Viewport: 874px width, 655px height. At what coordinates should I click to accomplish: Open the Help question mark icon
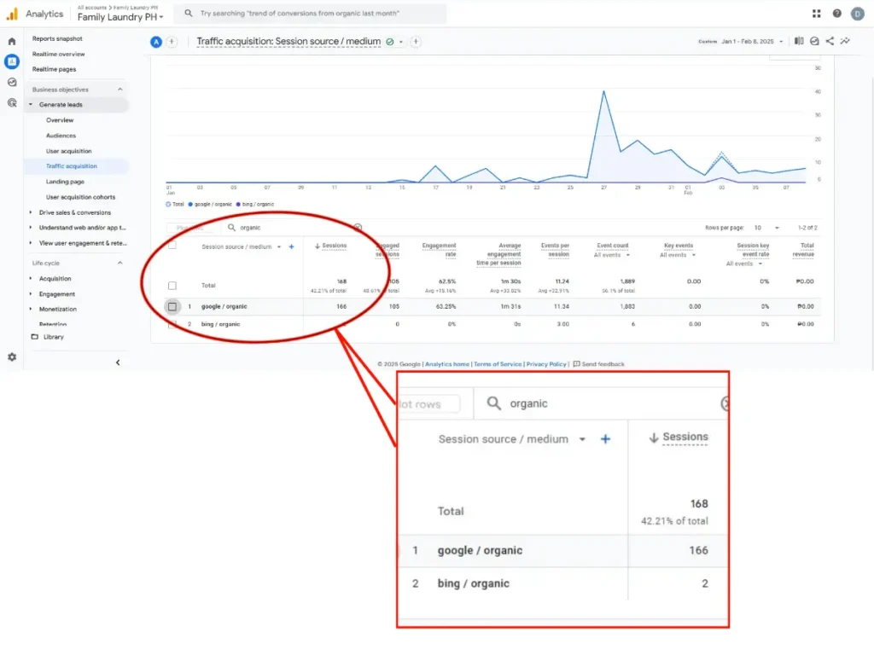coord(837,14)
